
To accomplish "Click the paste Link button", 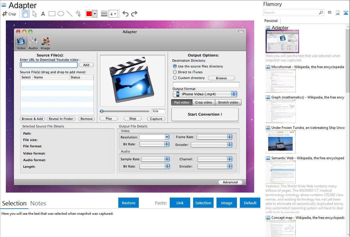I will coord(180,203).
